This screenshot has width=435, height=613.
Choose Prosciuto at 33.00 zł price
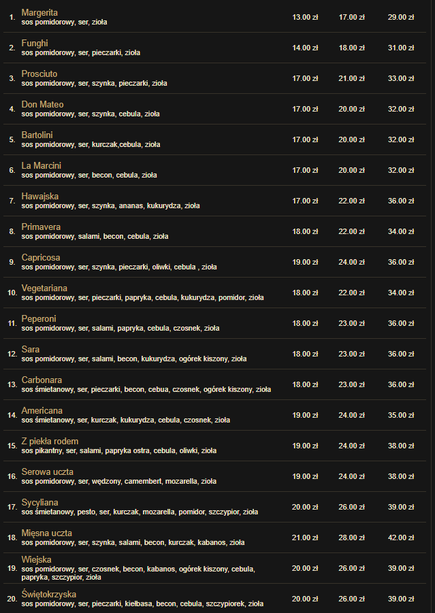400,78
